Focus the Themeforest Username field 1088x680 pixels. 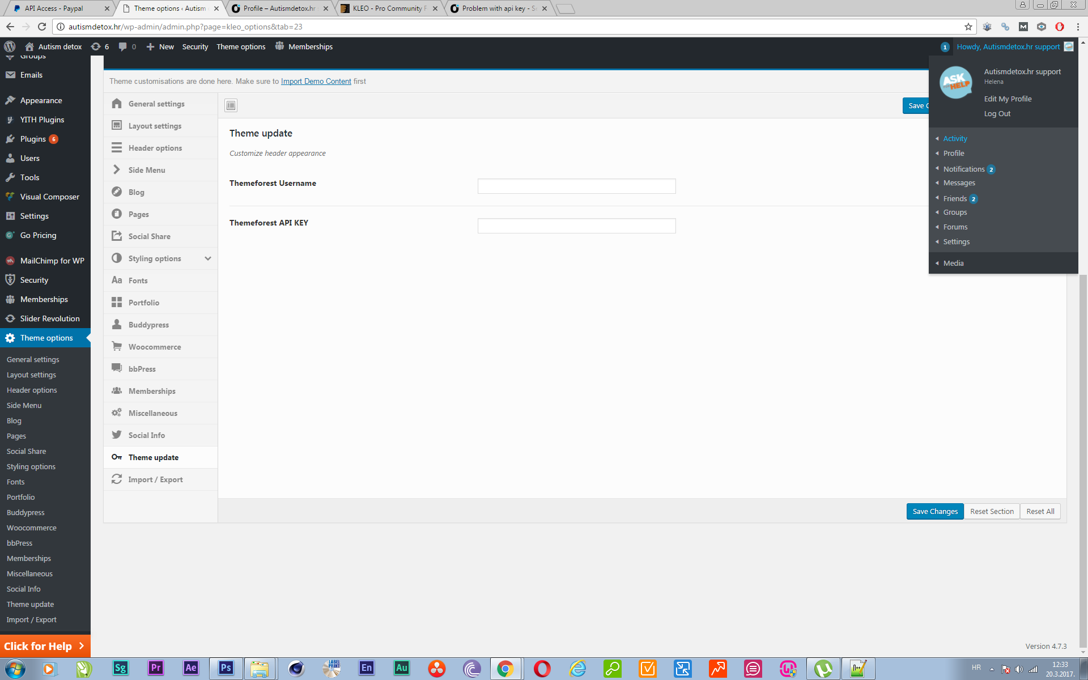coord(576,186)
